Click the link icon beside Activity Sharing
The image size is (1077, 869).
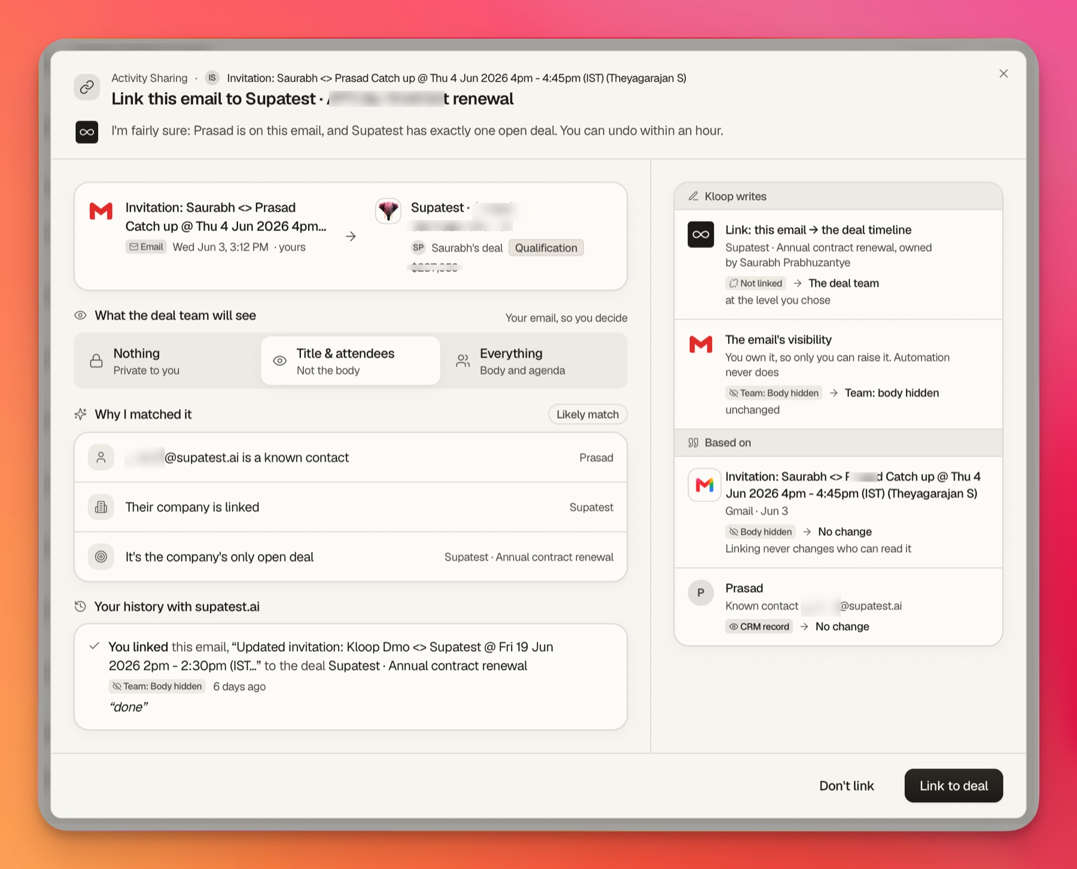[87, 87]
